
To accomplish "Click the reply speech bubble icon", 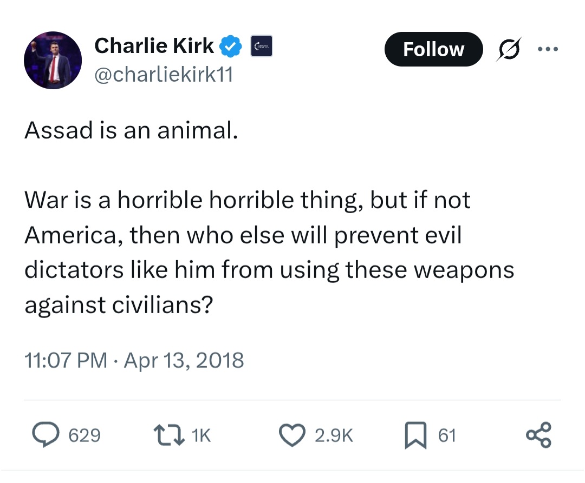I will click(x=45, y=434).
